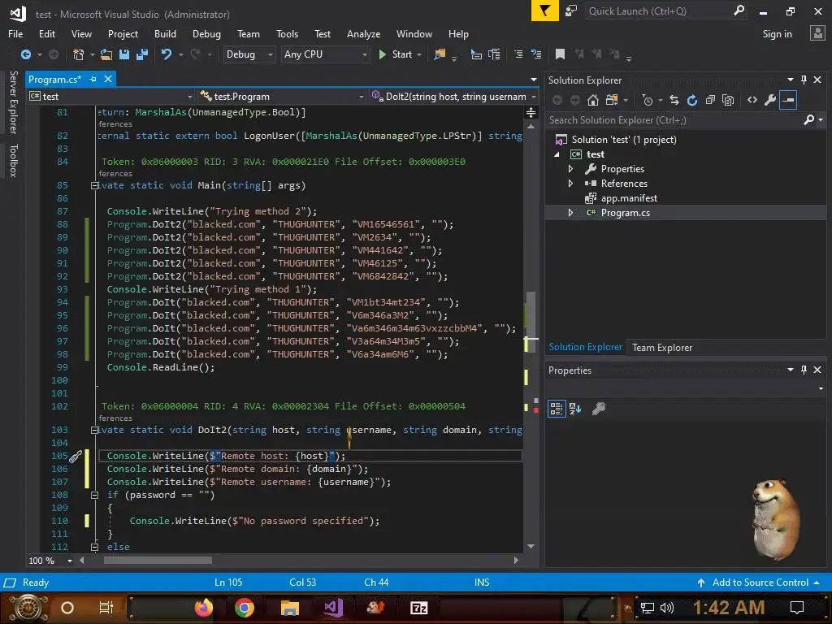This screenshot has width=832, height=624.
Task: Expand the Program.cs node in Solution Explorer
Action: (570, 213)
